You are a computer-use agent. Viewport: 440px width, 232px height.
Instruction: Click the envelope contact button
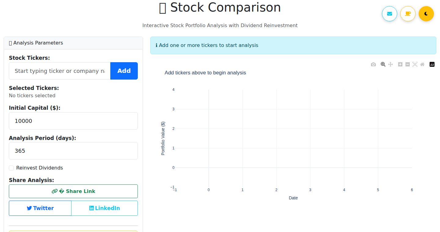click(x=390, y=14)
